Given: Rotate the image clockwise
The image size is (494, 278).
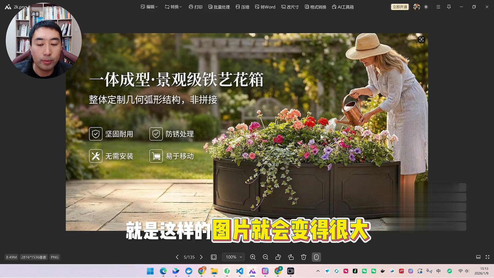Looking at the screenshot, I should tap(291, 257).
